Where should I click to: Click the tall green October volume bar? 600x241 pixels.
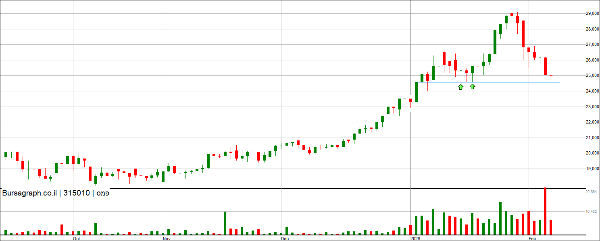click(x=96, y=229)
